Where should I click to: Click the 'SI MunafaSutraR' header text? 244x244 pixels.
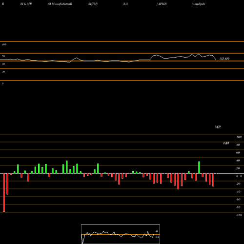coord(60,4)
